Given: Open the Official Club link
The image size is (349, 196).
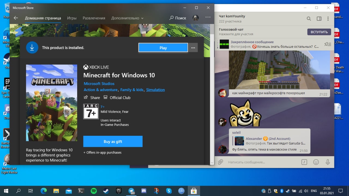Looking at the screenshot, I should (117, 97).
